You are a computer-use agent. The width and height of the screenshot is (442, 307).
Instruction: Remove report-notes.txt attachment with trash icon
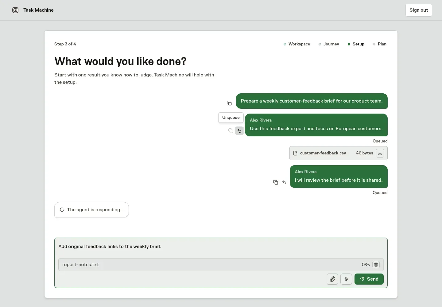click(376, 265)
